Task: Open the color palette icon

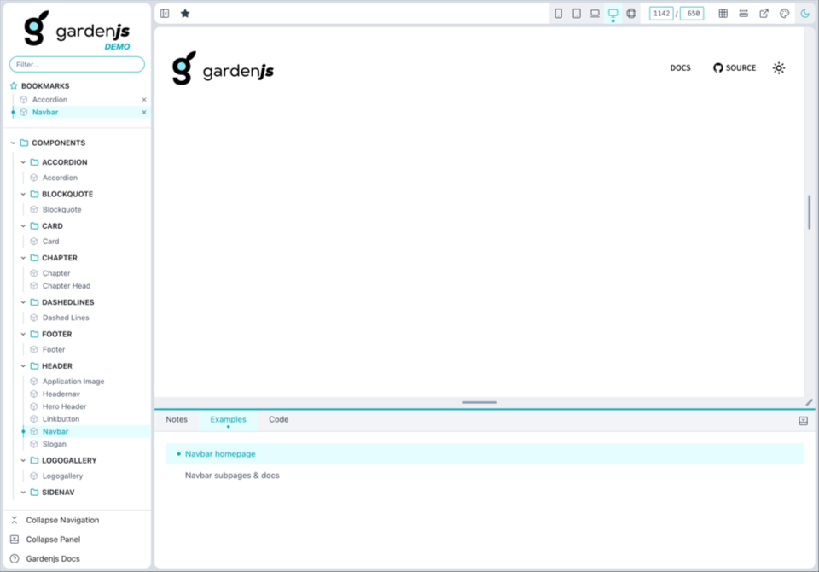Action: point(784,13)
